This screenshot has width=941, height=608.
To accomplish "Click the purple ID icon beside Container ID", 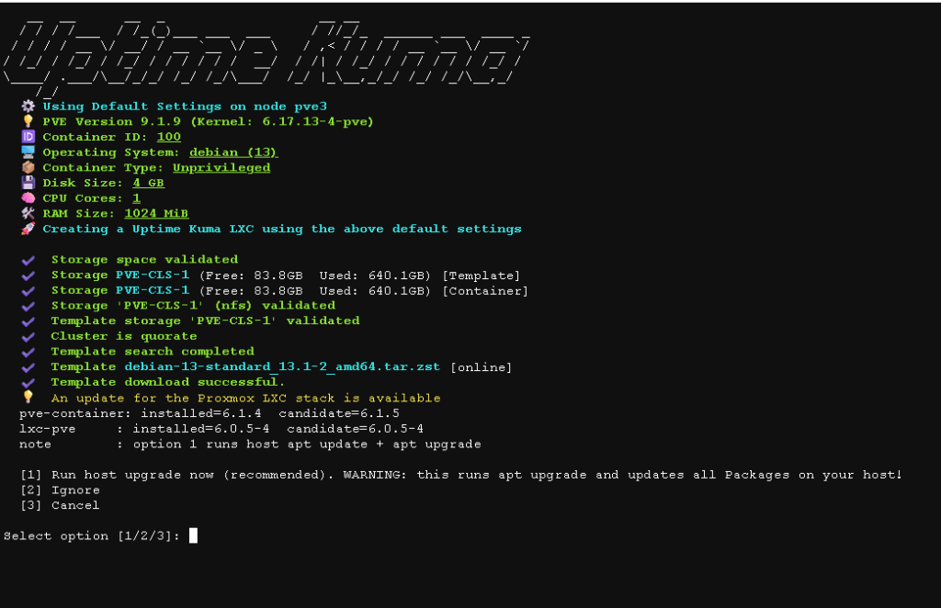I will [x=28, y=137].
